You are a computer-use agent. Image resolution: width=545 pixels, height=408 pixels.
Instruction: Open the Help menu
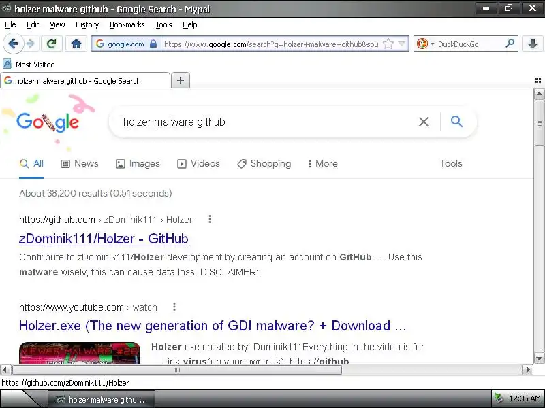tap(190, 24)
